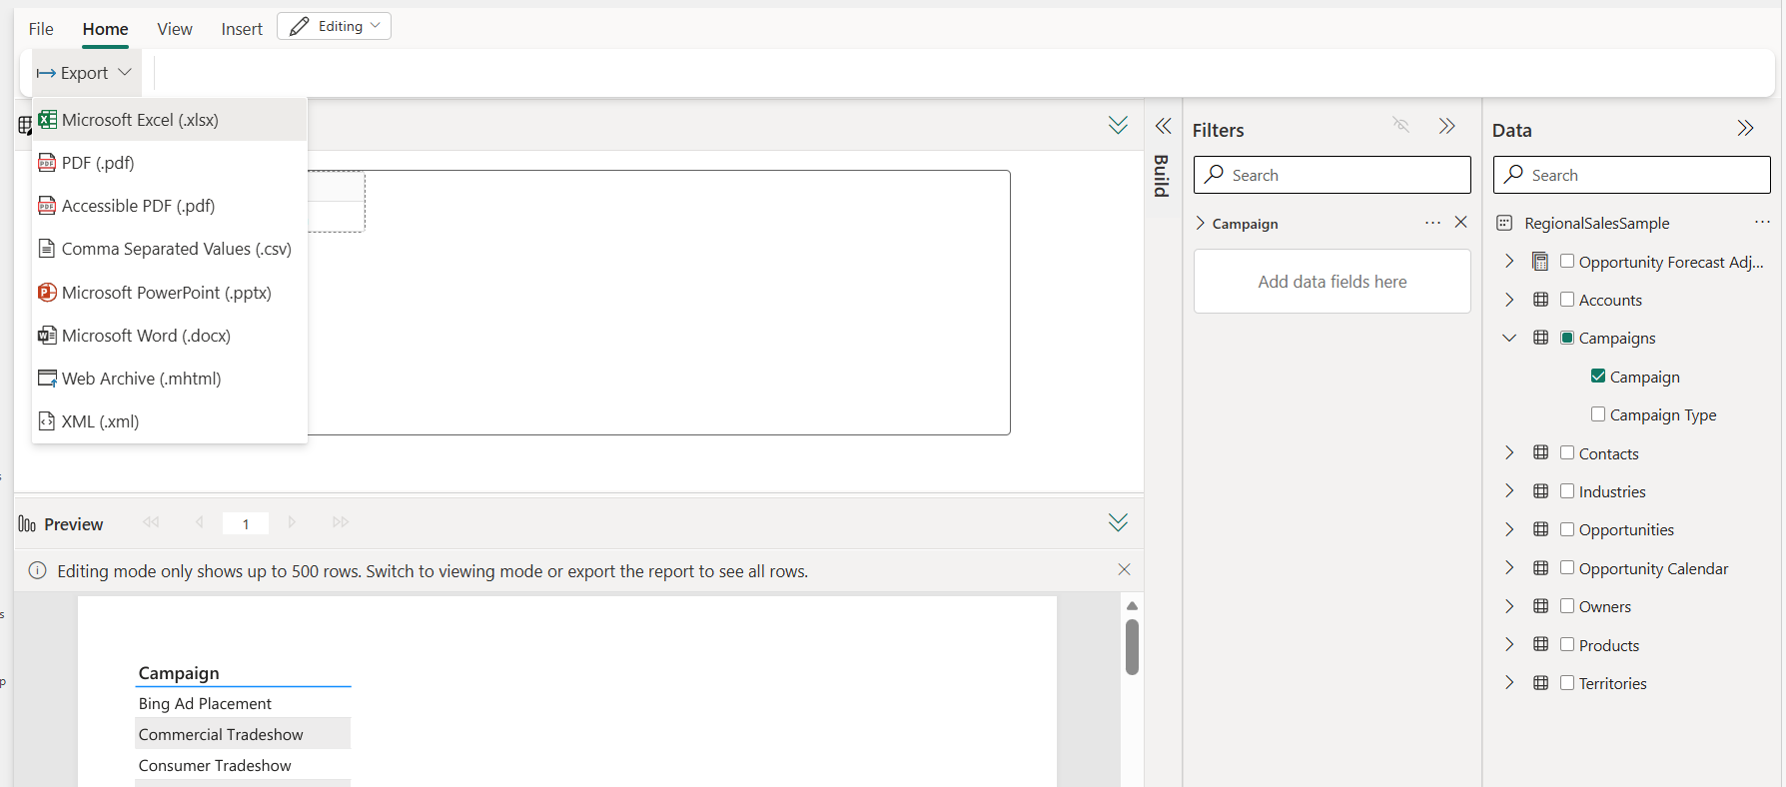Expand the Industries table fields

pyautogui.click(x=1509, y=491)
